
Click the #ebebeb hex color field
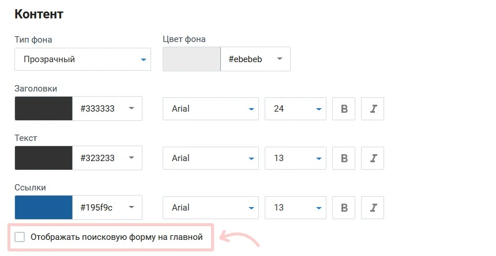247,59
